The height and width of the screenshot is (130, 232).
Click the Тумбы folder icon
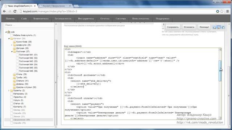point(14,78)
